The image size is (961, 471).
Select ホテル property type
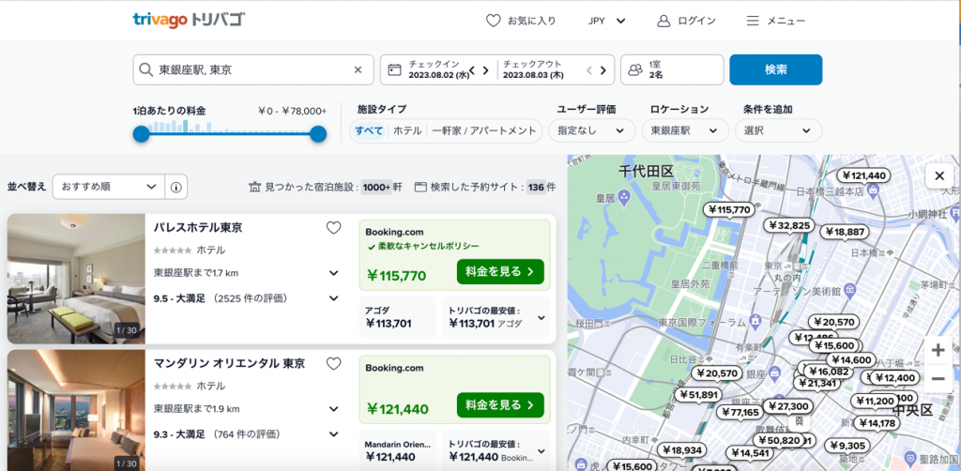pos(407,130)
